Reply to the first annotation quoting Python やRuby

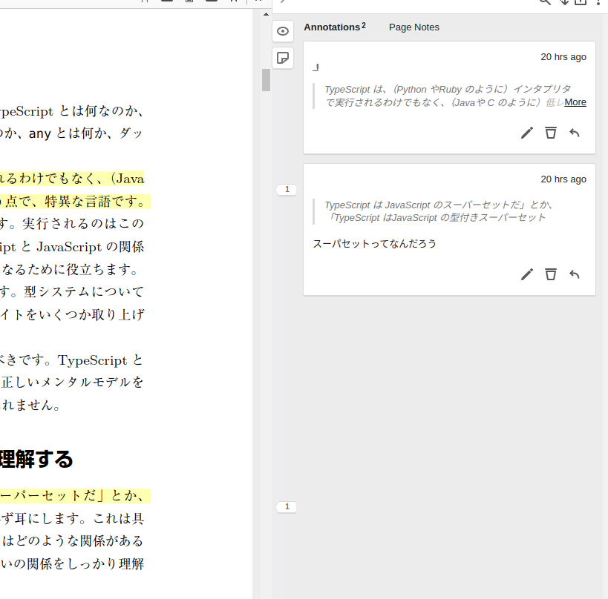point(575,133)
